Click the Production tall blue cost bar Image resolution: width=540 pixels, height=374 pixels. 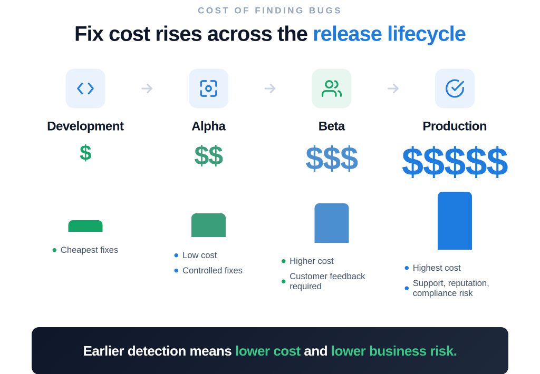pyautogui.click(x=455, y=221)
